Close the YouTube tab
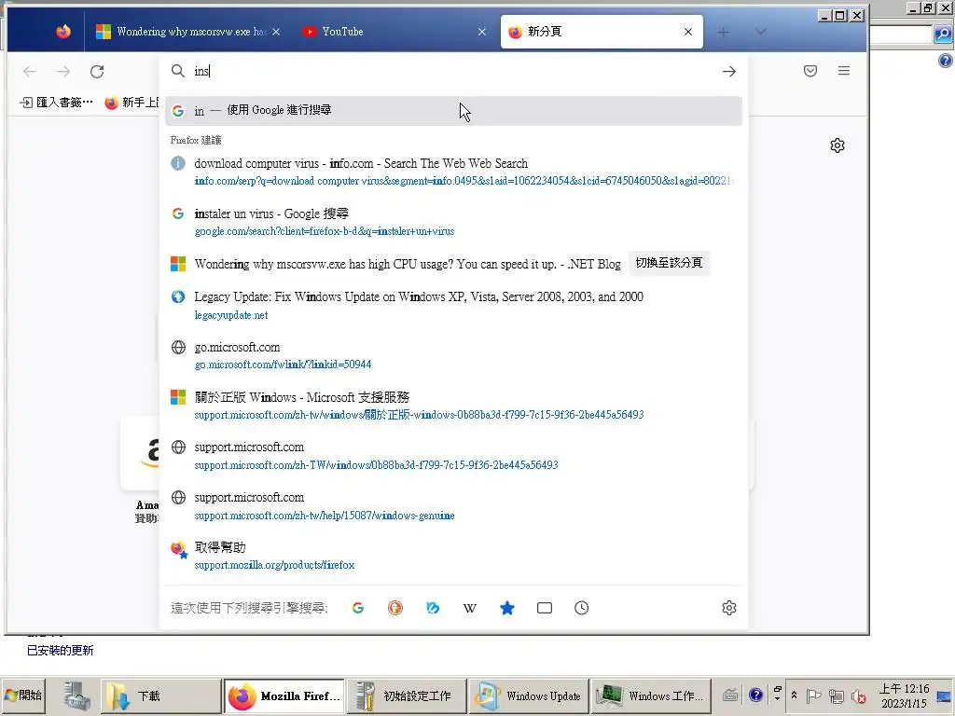Viewport: 955px width, 716px height. [482, 32]
